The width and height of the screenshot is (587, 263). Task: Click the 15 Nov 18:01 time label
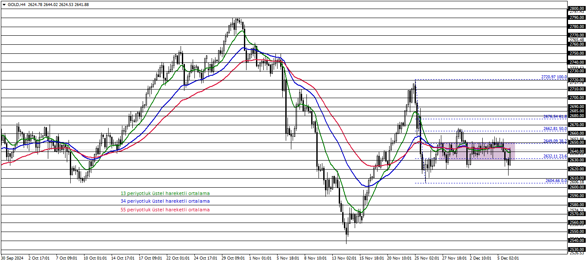pyautogui.click(x=371, y=258)
